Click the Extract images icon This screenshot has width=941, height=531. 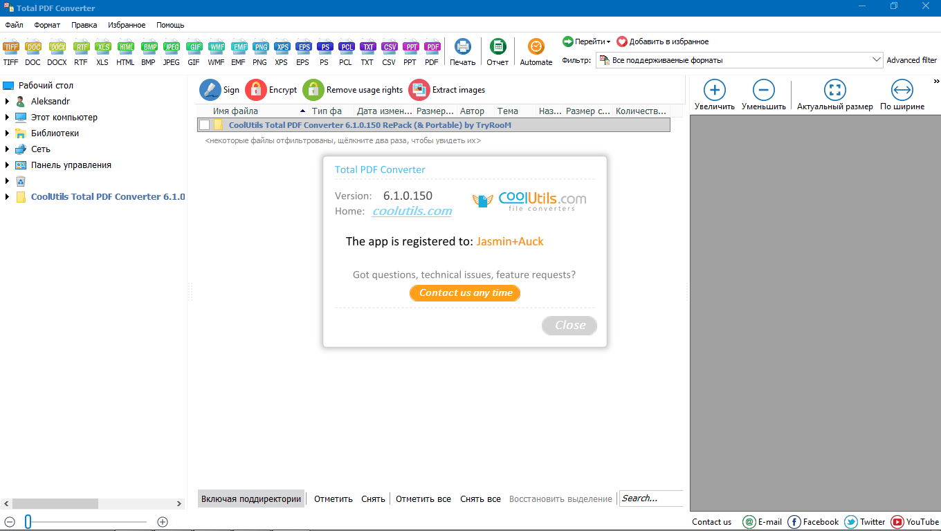tap(419, 90)
